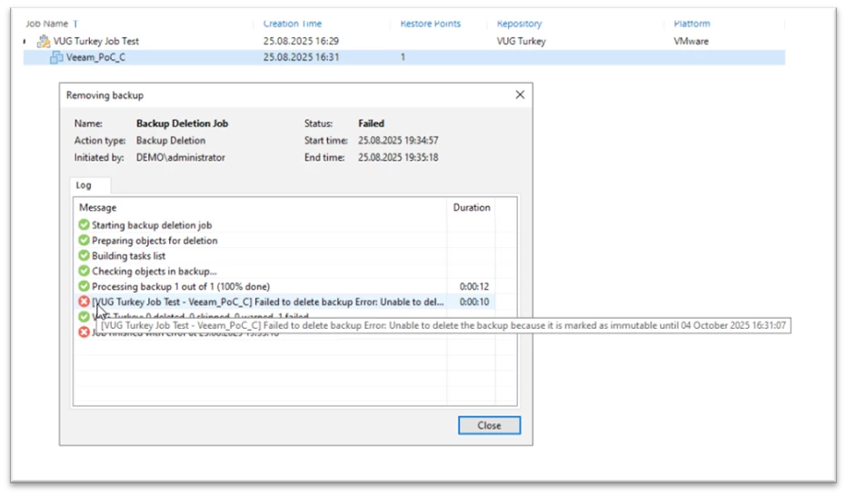Click the 'Removing backup' dialog title
This screenshot has width=847, height=496.
[105, 95]
